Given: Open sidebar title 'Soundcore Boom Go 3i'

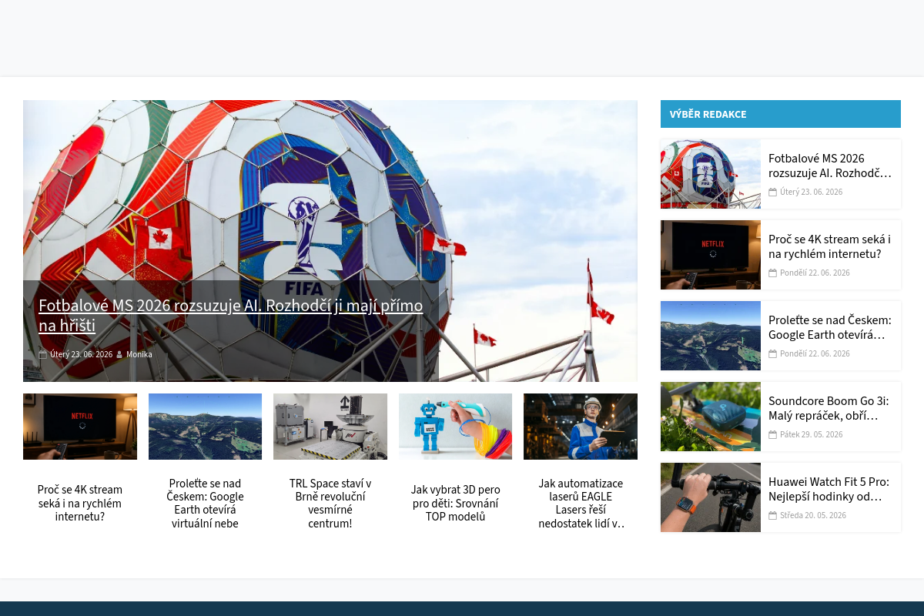Looking at the screenshot, I should (x=830, y=409).
